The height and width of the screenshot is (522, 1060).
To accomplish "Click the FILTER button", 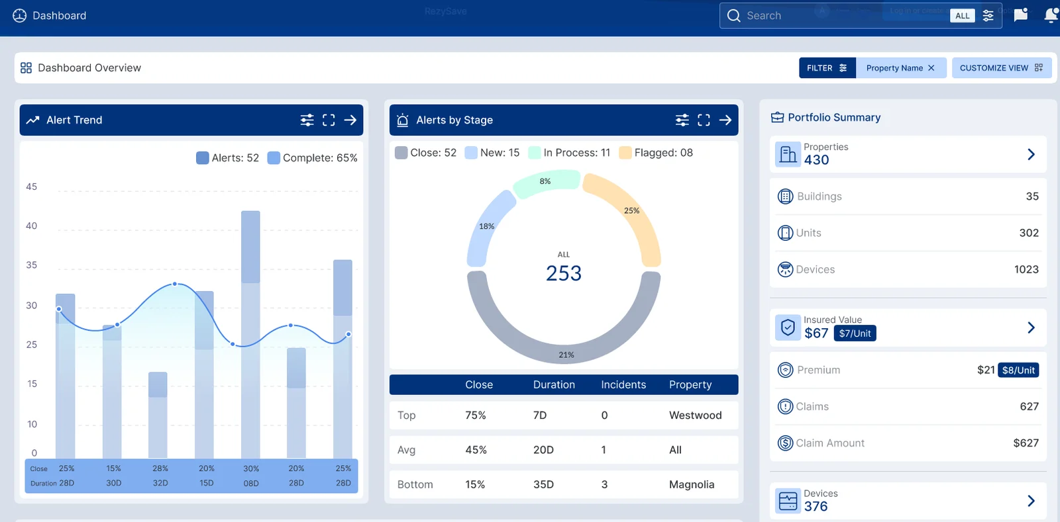I will click(x=827, y=68).
